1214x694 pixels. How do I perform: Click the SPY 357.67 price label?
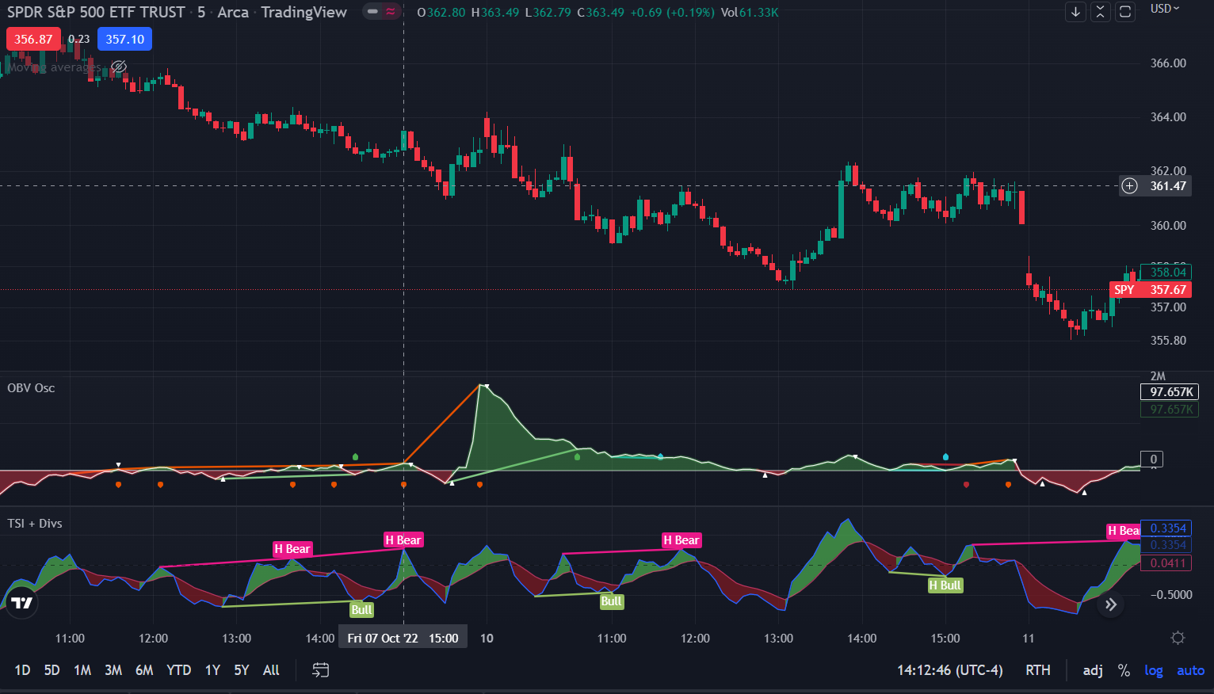[1151, 290]
